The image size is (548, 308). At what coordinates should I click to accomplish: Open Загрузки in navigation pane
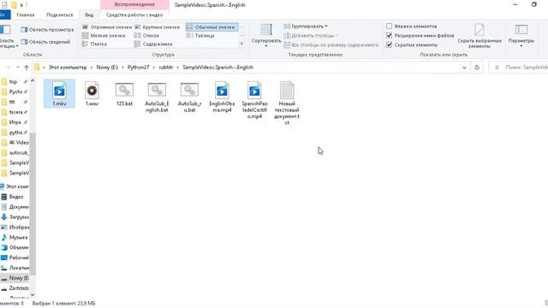15,217
